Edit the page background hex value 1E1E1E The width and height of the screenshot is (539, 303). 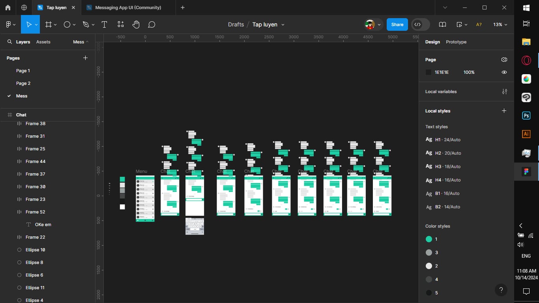(442, 72)
